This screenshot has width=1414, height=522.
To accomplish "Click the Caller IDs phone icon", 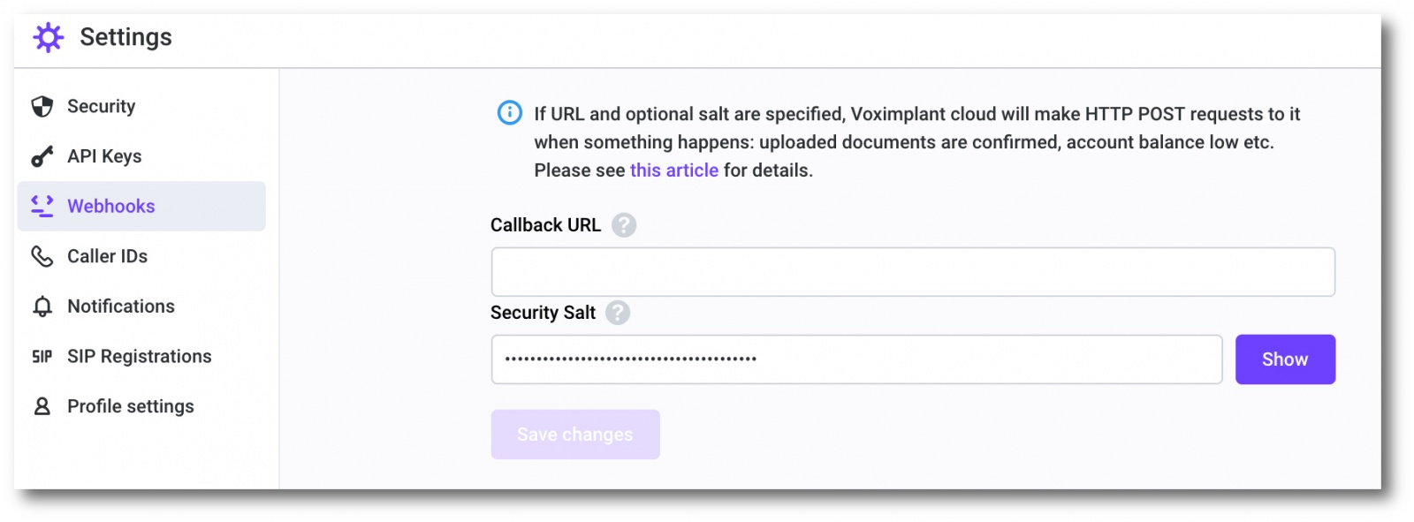I will click(42, 256).
